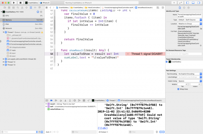Click the Thread 1 signal SIGABRT annotation
203x134 pixels.
click(x=146, y=54)
